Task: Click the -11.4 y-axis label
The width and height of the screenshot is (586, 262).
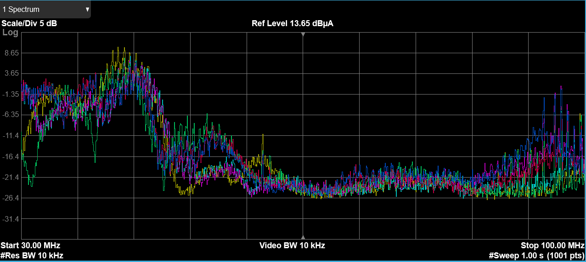Action: 11,136
